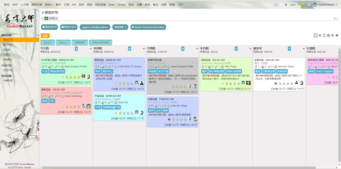Open the User dropdown menu
Image resolution: width=341 pixels, height=169 pixels.
[294, 5]
